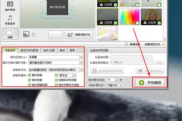Image resolution: width=182 pixels, height=121 pixels.
Task: Toggle the 相片效果开关按钮 checkbox
Action: (56, 85)
